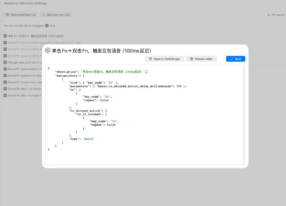
Task: Click the "basic" type value in the JSON
Action: pyautogui.click(x=89, y=139)
